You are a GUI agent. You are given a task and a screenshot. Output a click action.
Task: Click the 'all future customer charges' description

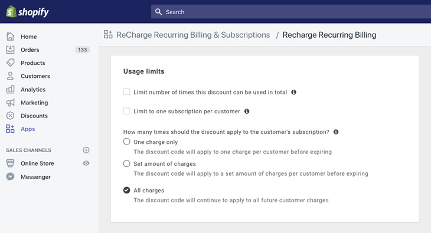231,201
